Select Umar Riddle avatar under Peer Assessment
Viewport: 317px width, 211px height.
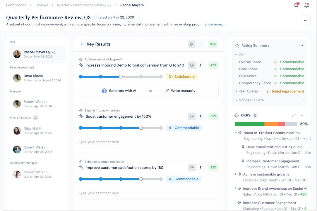(17, 78)
